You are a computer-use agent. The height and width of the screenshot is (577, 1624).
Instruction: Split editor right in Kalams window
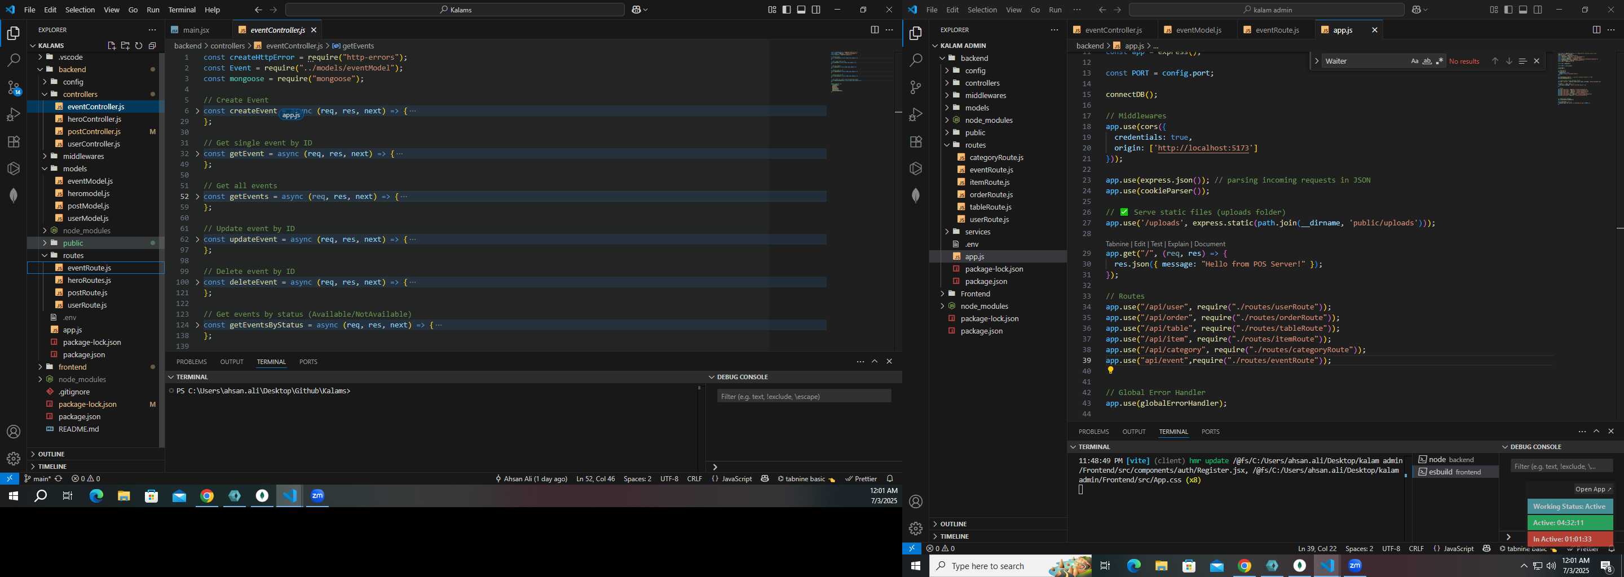pos(875,30)
